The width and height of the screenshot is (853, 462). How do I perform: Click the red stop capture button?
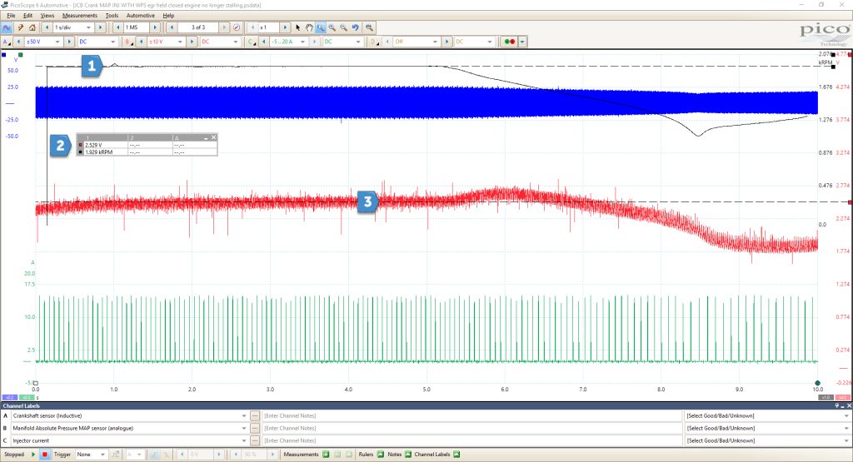[45, 455]
